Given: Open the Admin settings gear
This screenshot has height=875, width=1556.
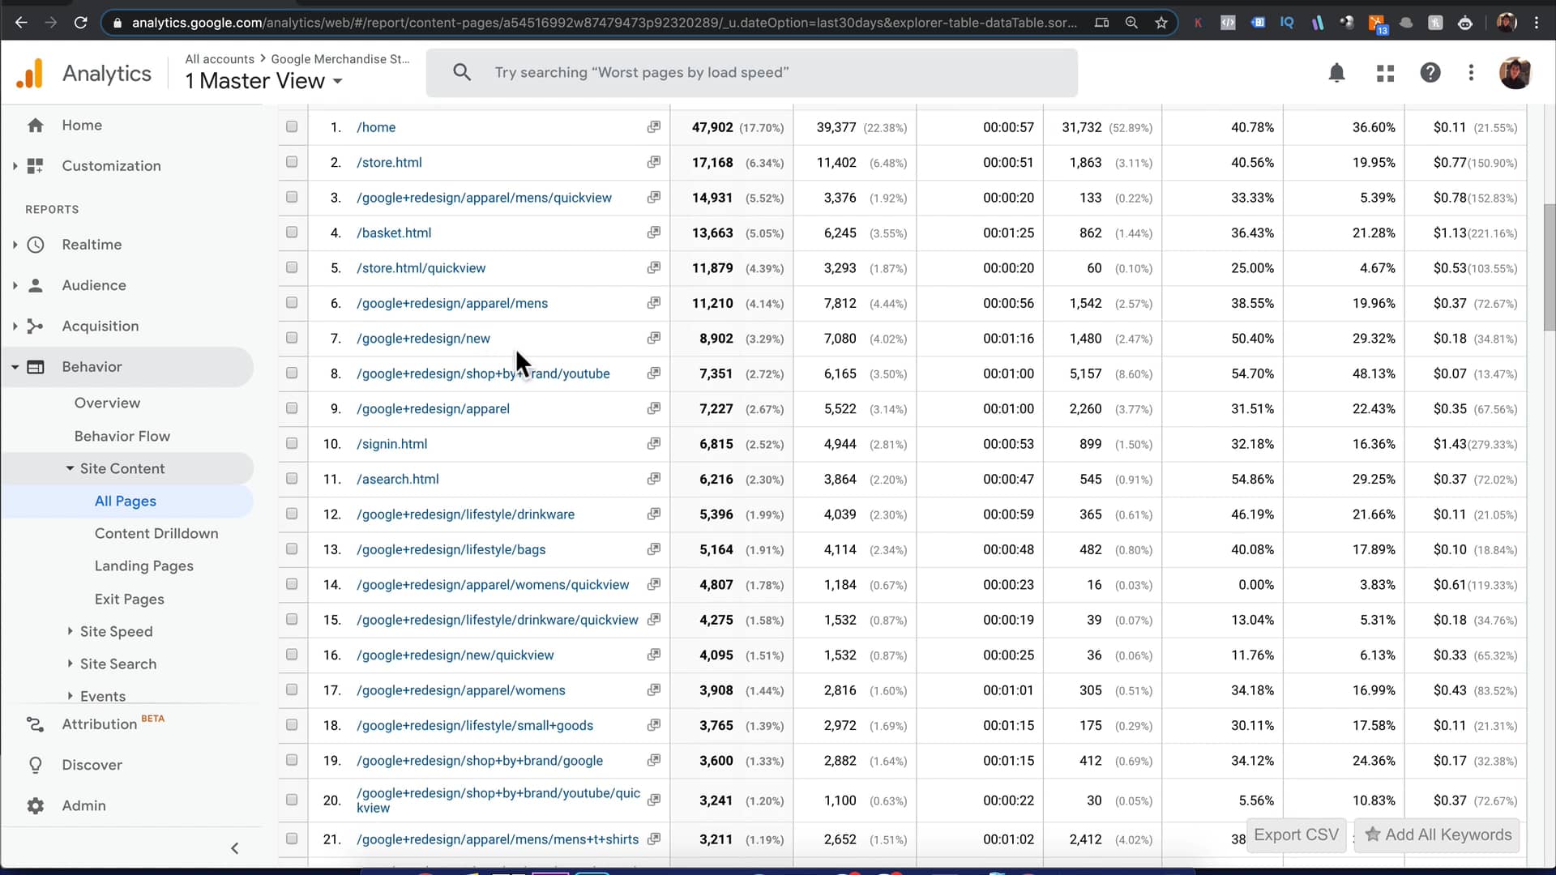Looking at the screenshot, I should (x=36, y=805).
